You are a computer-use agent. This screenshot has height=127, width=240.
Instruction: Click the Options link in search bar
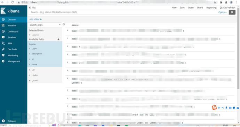[222, 12]
